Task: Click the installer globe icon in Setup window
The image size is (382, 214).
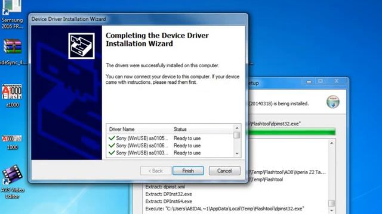Action: (333, 102)
